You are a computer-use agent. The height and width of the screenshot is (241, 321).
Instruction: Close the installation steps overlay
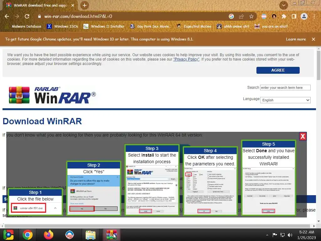[303, 136]
